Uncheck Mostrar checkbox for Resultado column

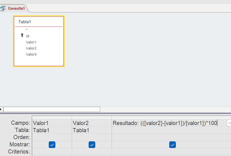[172, 145]
